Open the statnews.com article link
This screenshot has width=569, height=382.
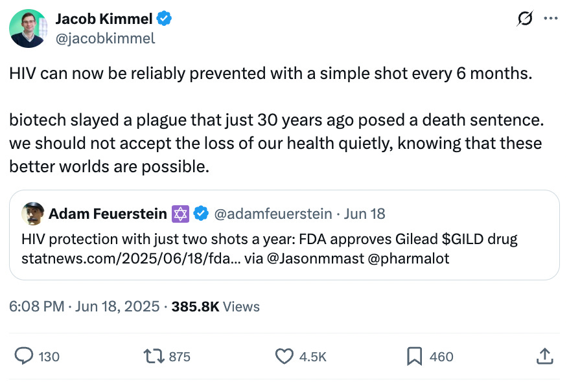[x=131, y=259]
